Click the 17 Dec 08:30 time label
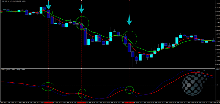The height and width of the screenshot is (104, 220). coord(11,103)
